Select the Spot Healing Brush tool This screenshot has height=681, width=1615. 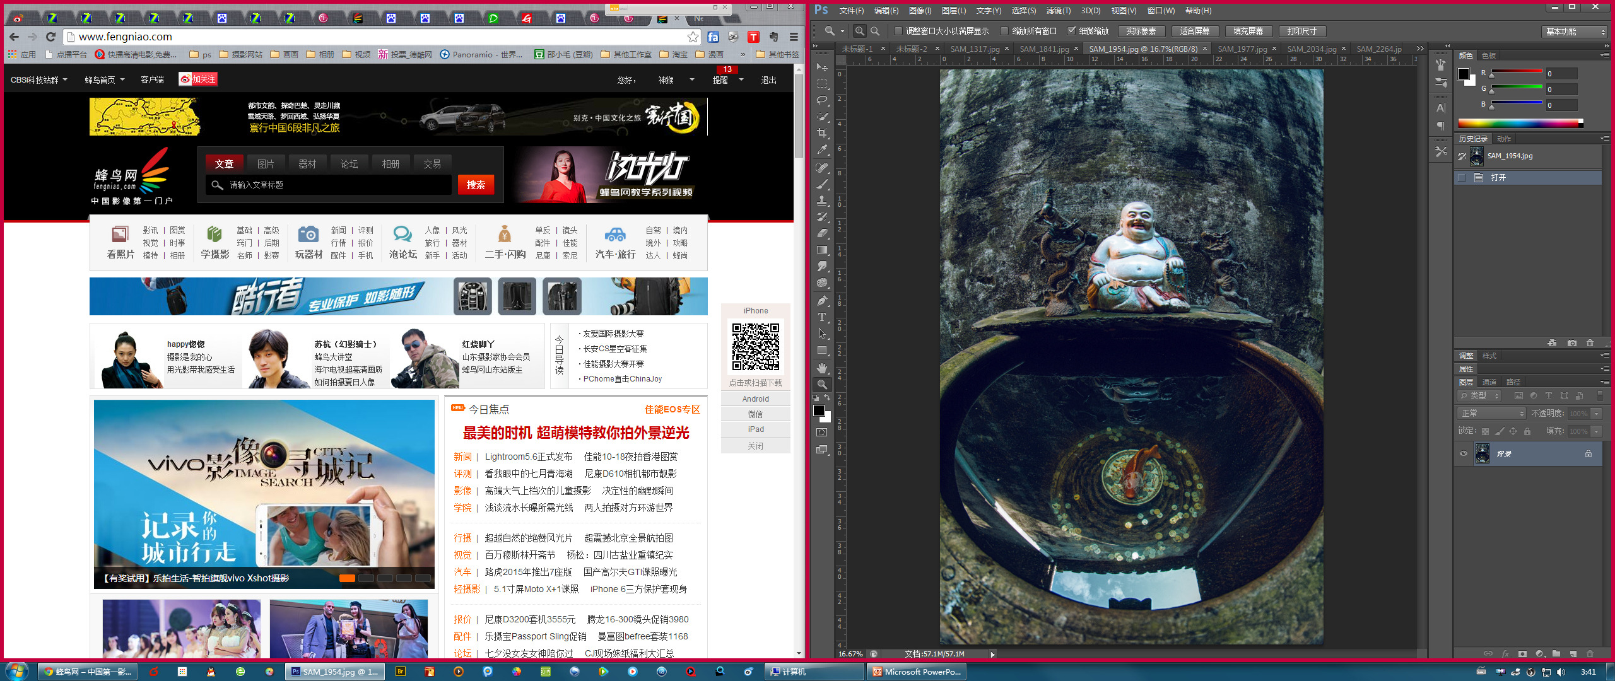[822, 168]
